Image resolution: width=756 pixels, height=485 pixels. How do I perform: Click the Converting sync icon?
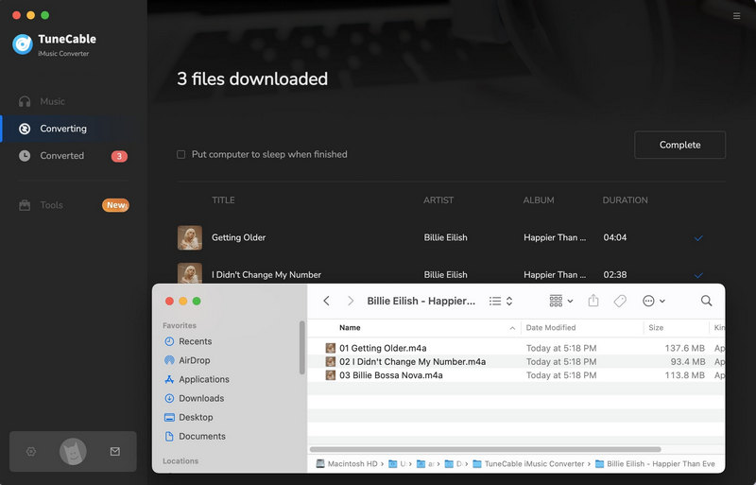[x=25, y=129]
